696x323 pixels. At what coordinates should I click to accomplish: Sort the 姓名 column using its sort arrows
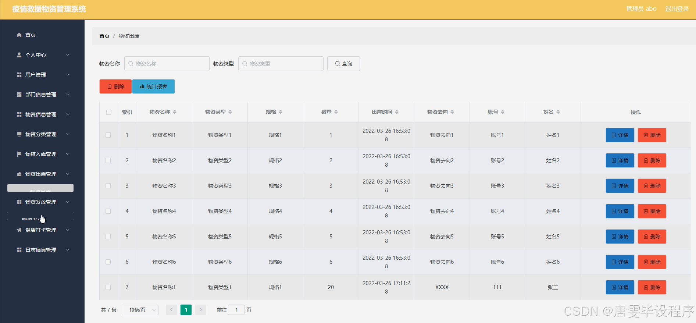pyautogui.click(x=558, y=112)
